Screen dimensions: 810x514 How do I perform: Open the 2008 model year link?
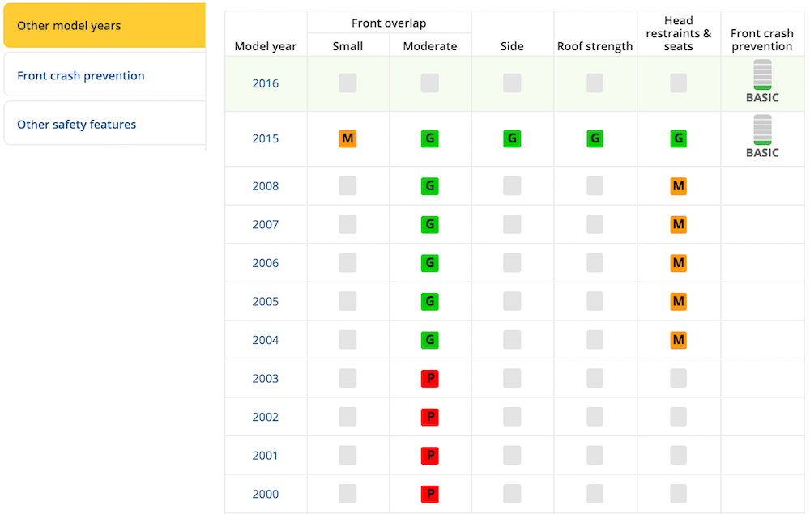pos(266,186)
